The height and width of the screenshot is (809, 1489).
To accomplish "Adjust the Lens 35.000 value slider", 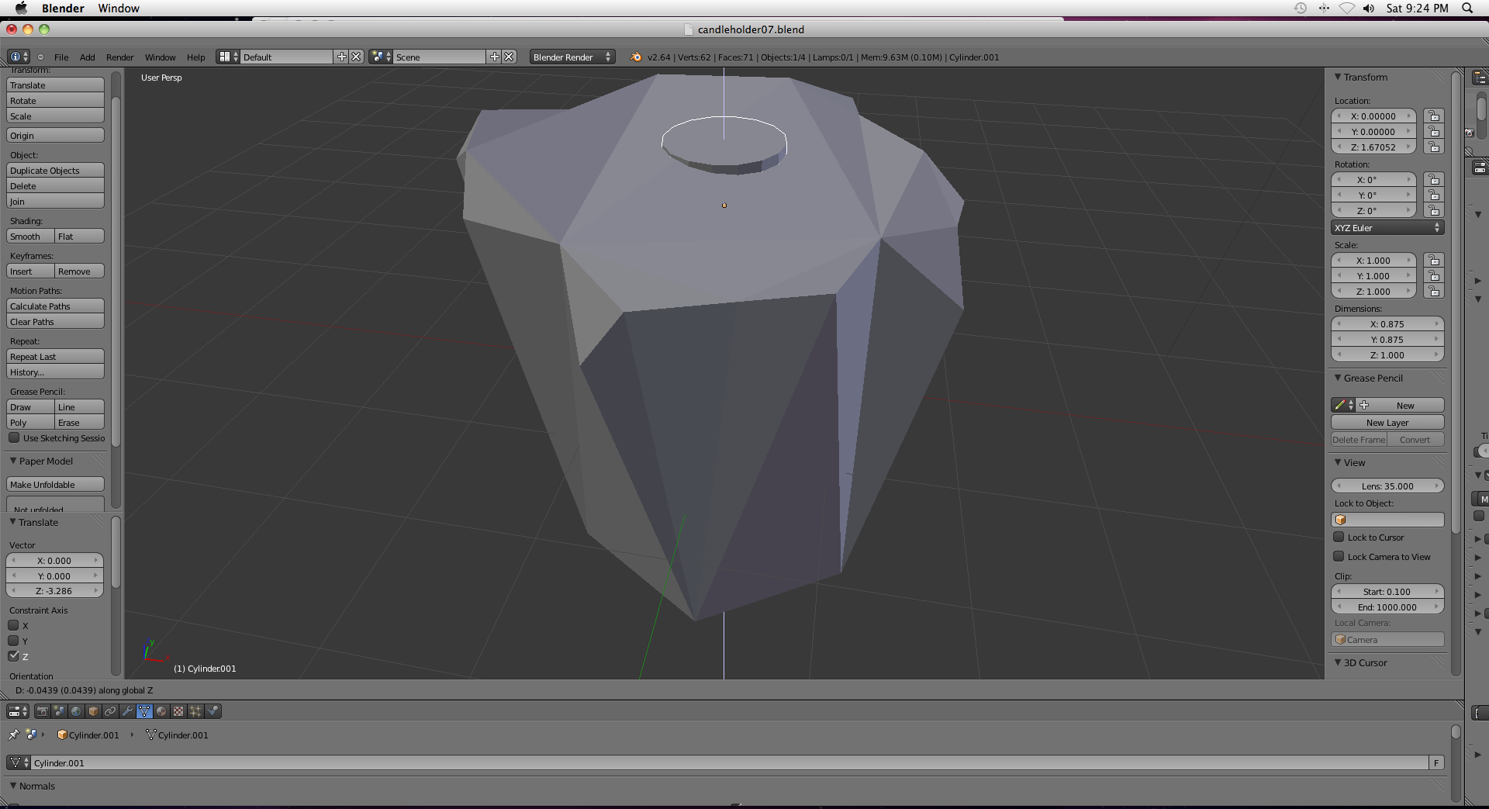I will tap(1387, 486).
